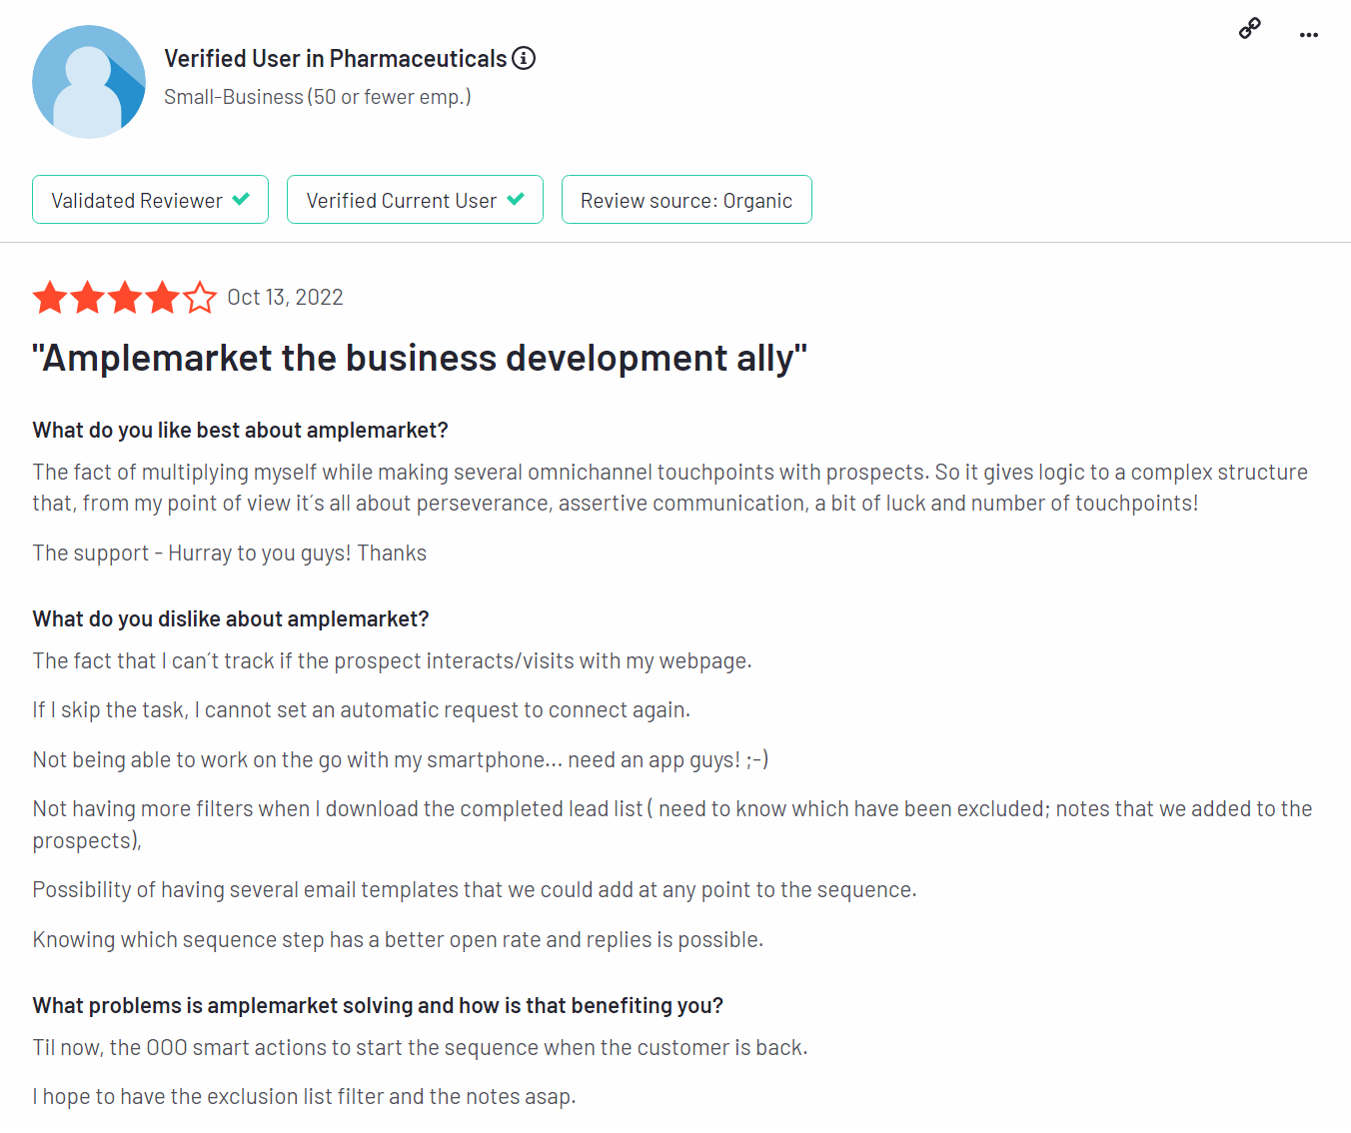
Task: Click the reviewer avatar picture
Action: pos(89,82)
